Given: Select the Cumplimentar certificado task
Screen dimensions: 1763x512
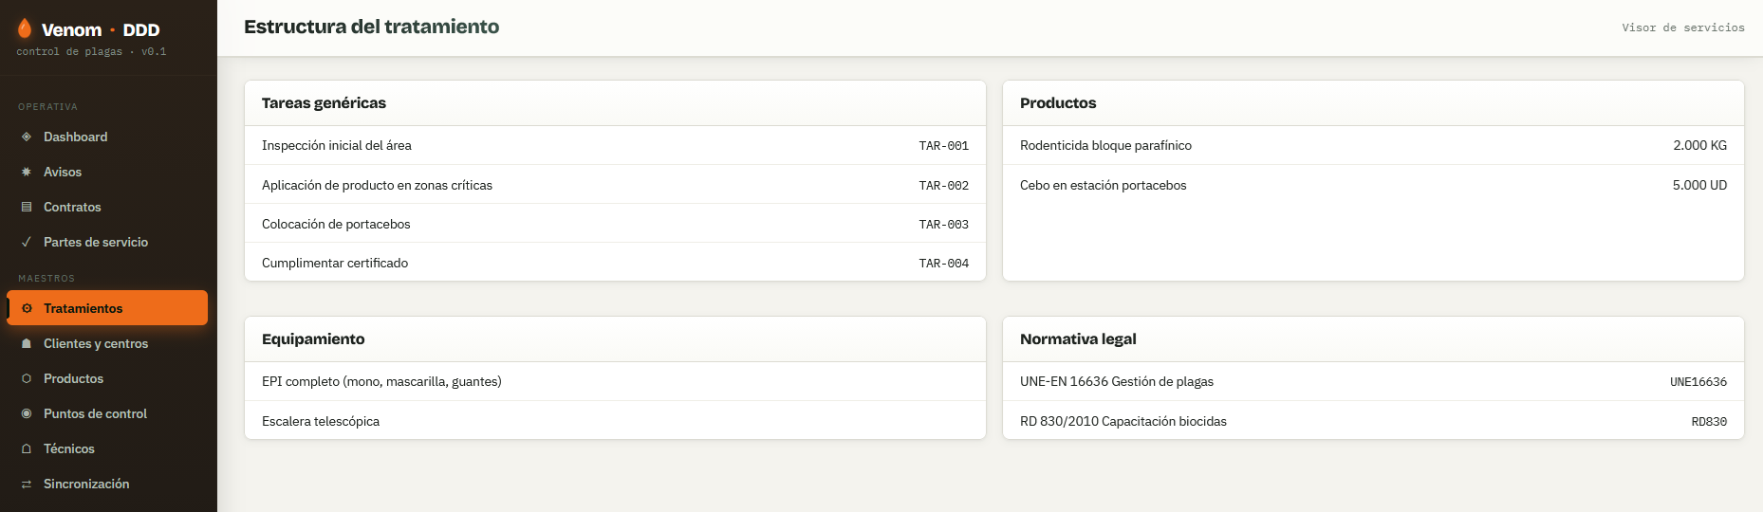Looking at the screenshot, I should pos(615,263).
